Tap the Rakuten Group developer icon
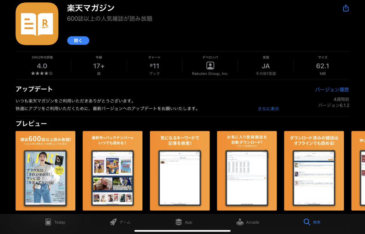365x234 pixels. [210, 66]
